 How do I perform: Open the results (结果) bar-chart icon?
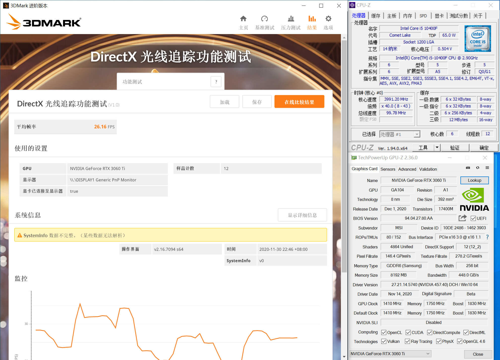pyautogui.click(x=312, y=19)
